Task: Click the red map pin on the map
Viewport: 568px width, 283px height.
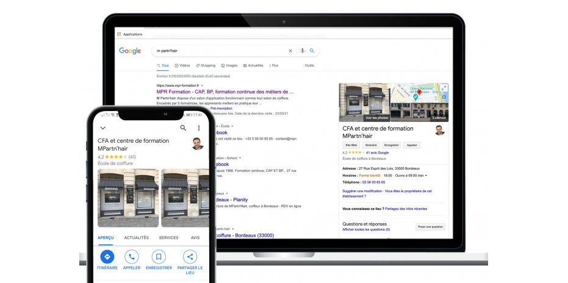Action: (419, 92)
